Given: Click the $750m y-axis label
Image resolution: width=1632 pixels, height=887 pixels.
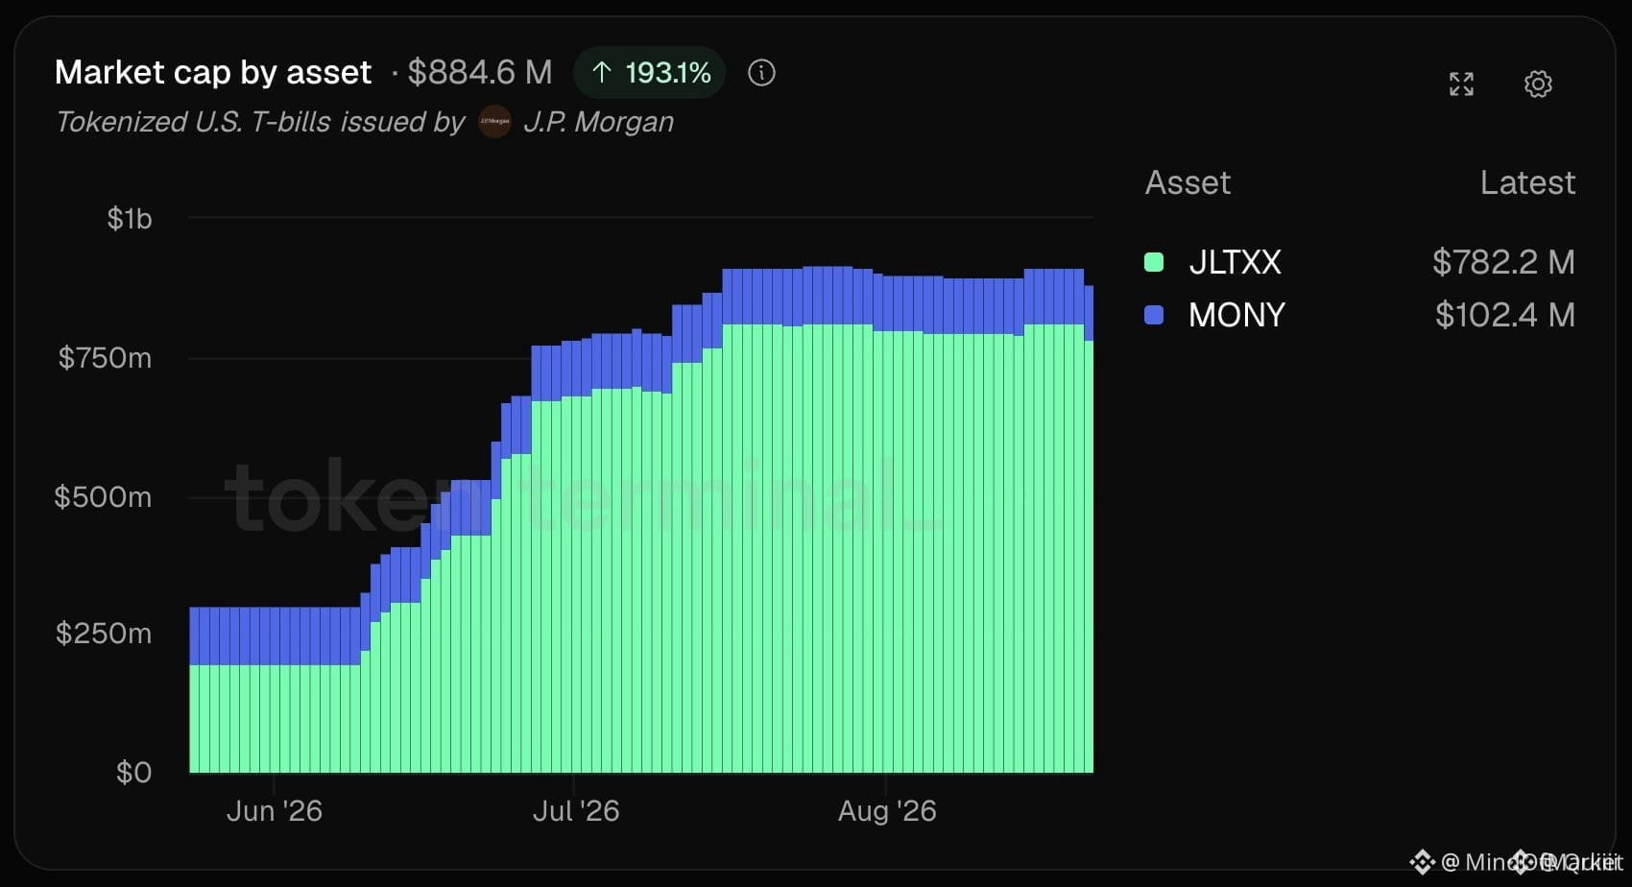Looking at the screenshot, I should (105, 358).
